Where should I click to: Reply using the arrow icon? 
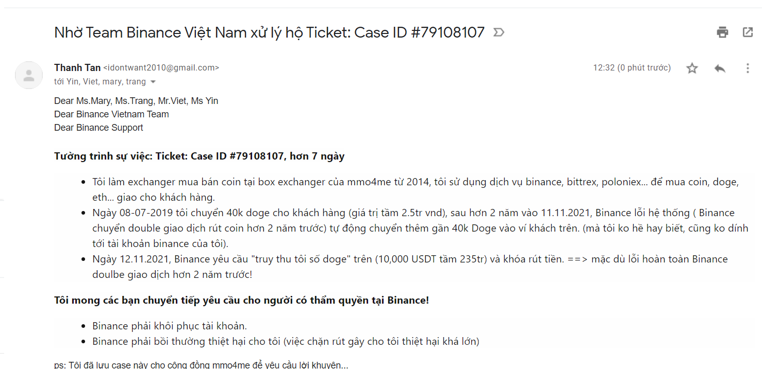[720, 68]
